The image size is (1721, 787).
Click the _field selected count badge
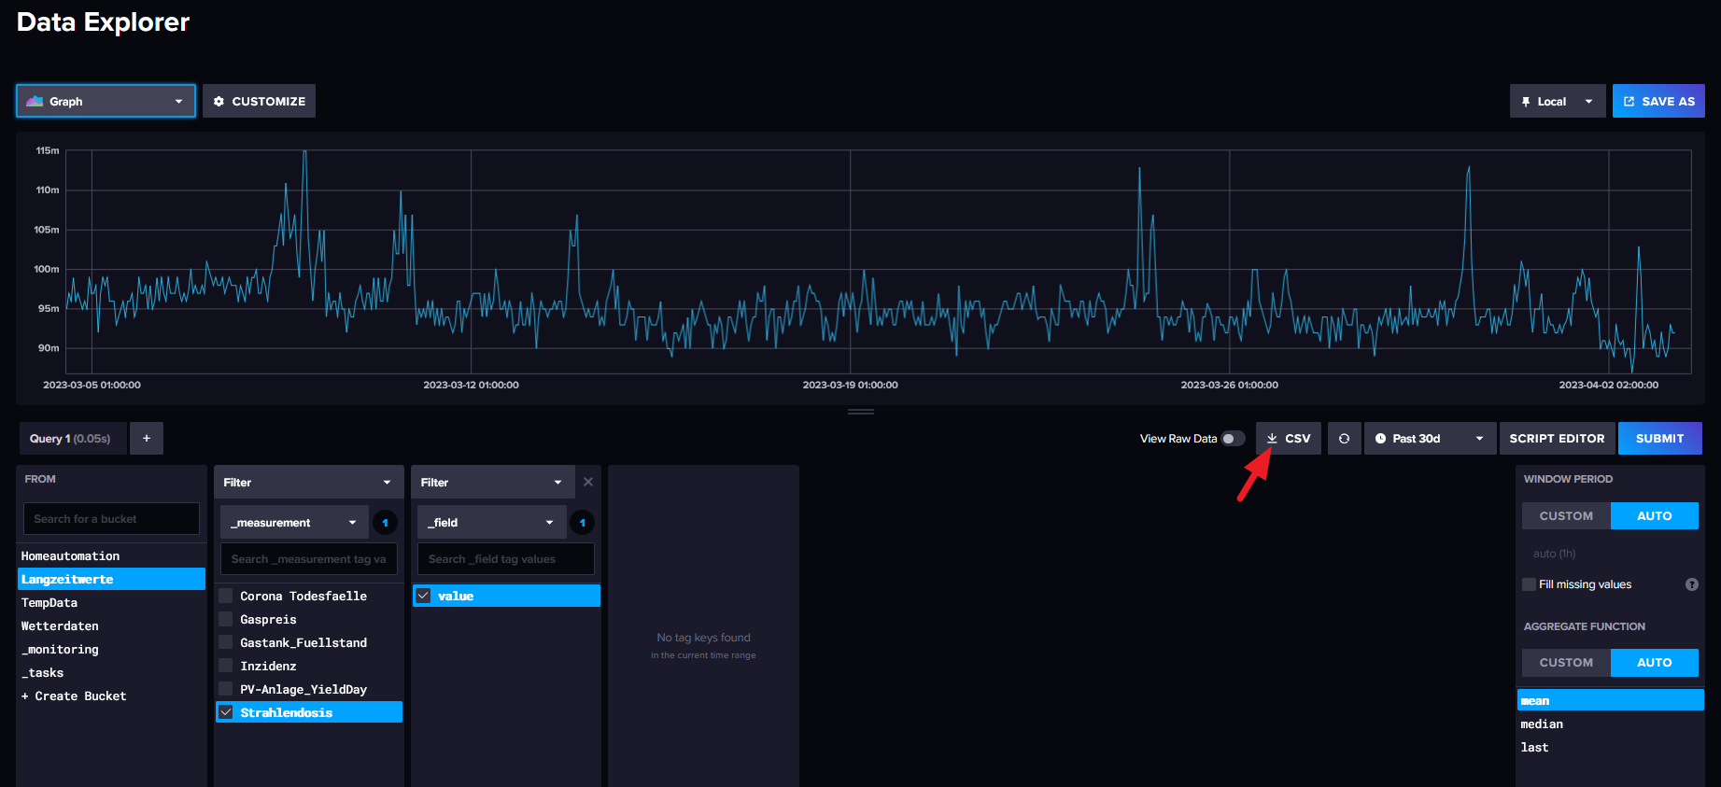582,522
